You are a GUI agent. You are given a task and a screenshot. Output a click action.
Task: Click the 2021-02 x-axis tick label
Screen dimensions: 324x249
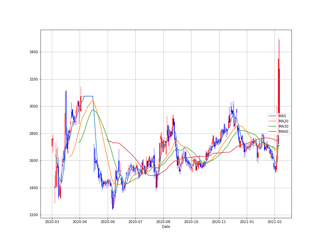tap(274, 222)
